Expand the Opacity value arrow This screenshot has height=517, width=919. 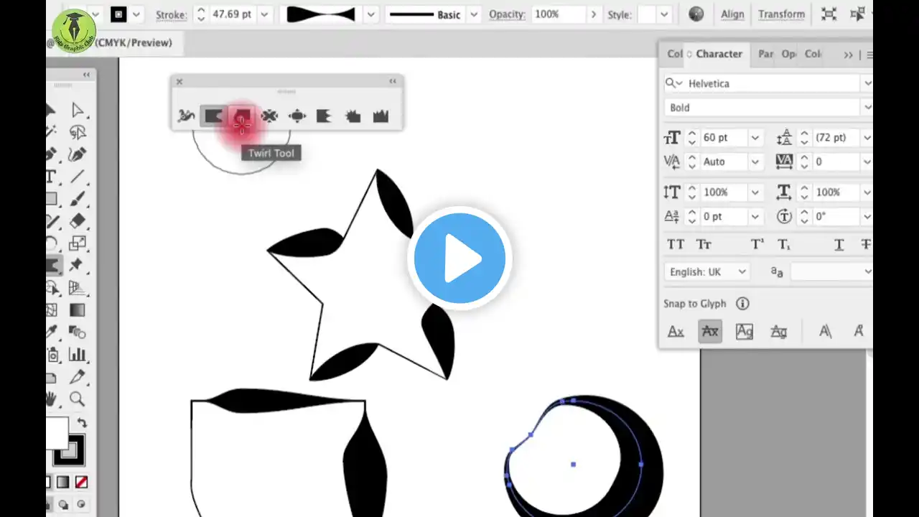tap(593, 14)
